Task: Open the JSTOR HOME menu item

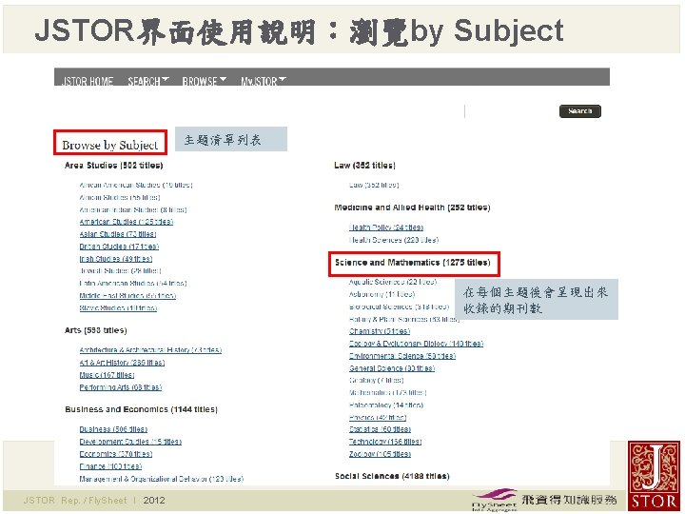Action: (x=88, y=81)
